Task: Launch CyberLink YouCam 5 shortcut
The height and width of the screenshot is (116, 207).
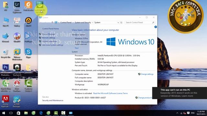Action: click(x=17, y=70)
